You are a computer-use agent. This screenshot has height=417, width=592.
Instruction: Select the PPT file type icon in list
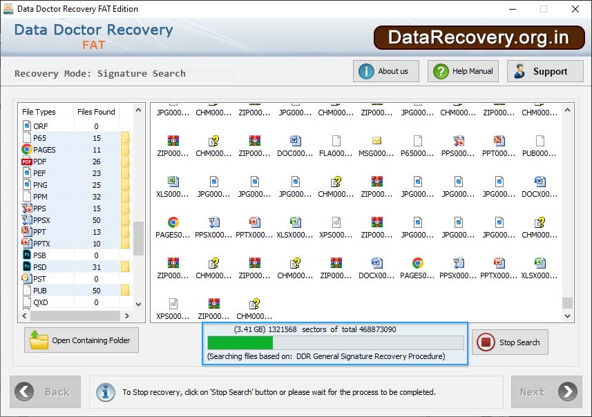(x=27, y=231)
